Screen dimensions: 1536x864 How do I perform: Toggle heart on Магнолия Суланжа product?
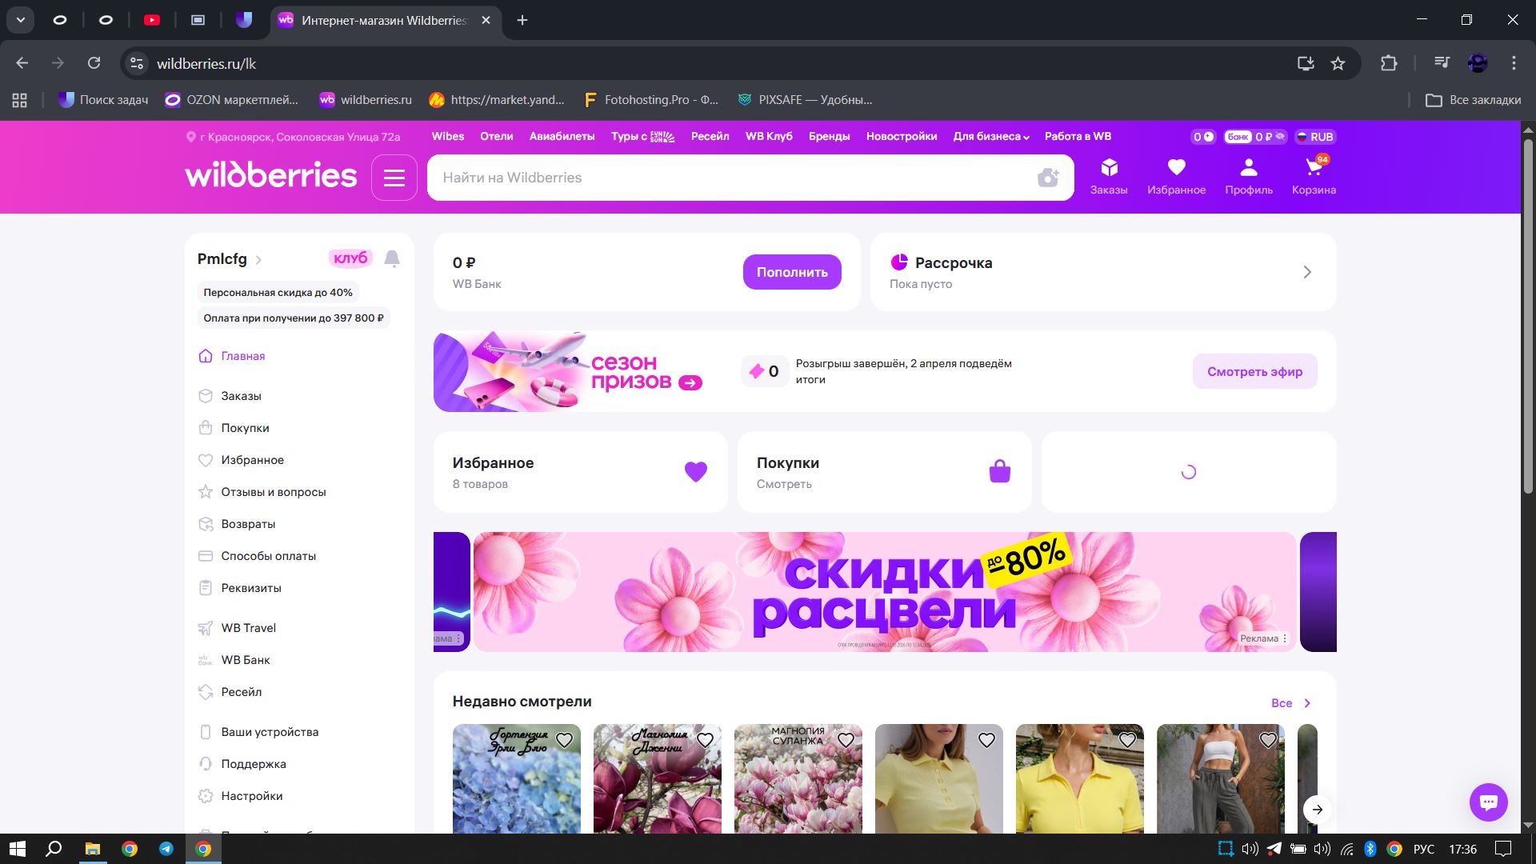click(846, 741)
